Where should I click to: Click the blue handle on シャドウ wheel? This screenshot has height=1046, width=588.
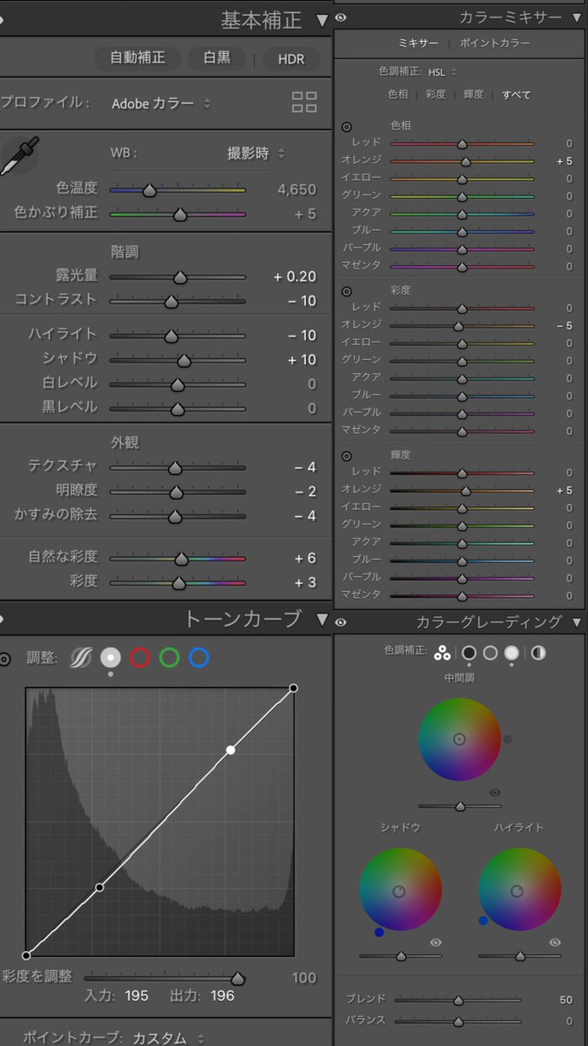coord(379,932)
